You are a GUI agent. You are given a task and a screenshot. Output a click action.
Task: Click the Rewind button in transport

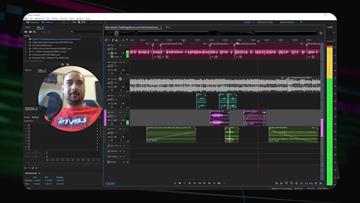pos(200,183)
